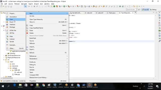Collapse the src folder in tree
The image size is (161, 90).
(4, 60)
